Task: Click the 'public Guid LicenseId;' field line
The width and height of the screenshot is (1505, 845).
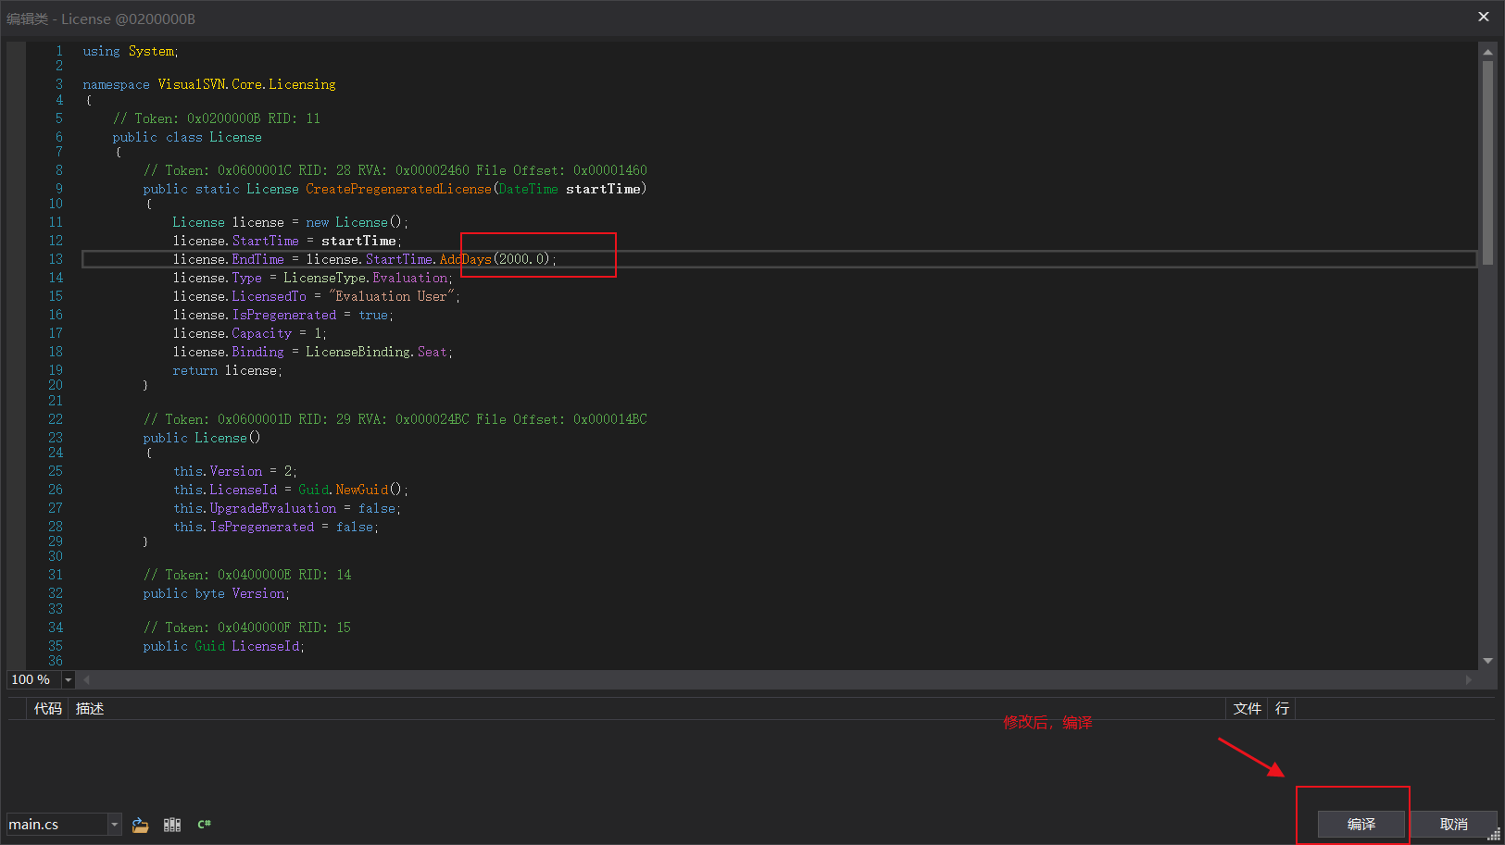Action: (224, 646)
